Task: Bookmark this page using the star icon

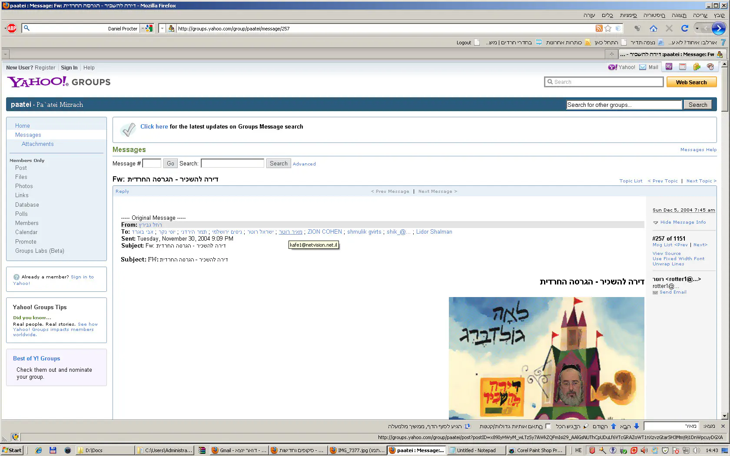Action: (x=608, y=28)
